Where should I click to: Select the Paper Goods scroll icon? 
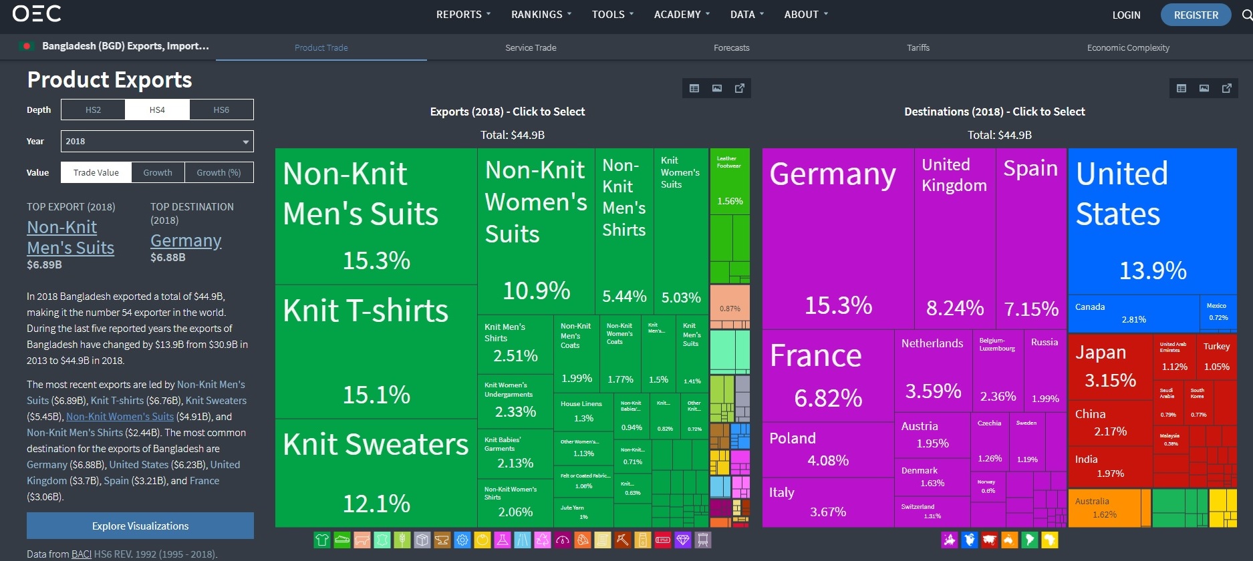pos(603,540)
